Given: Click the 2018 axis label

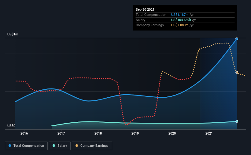Looking at the screenshot, I should (98, 133).
